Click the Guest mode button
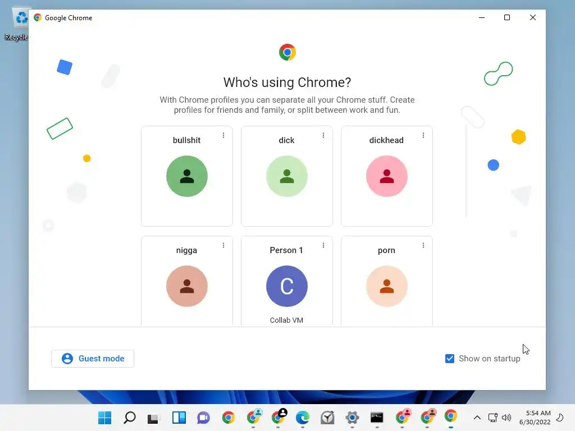The image size is (575, 431). (93, 359)
